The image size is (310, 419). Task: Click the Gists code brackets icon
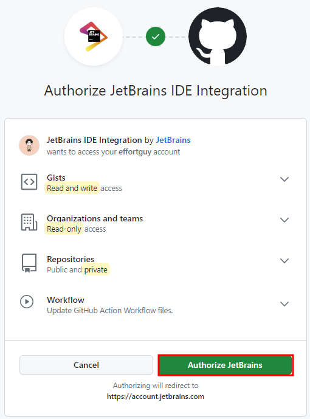pyautogui.click(x=29, y=182)
